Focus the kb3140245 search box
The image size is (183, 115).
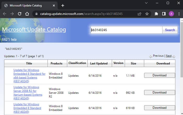click(127, 30)
